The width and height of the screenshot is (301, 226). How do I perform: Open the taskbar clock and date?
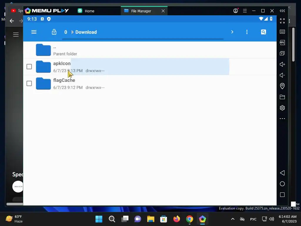click(x=287, y=219)
